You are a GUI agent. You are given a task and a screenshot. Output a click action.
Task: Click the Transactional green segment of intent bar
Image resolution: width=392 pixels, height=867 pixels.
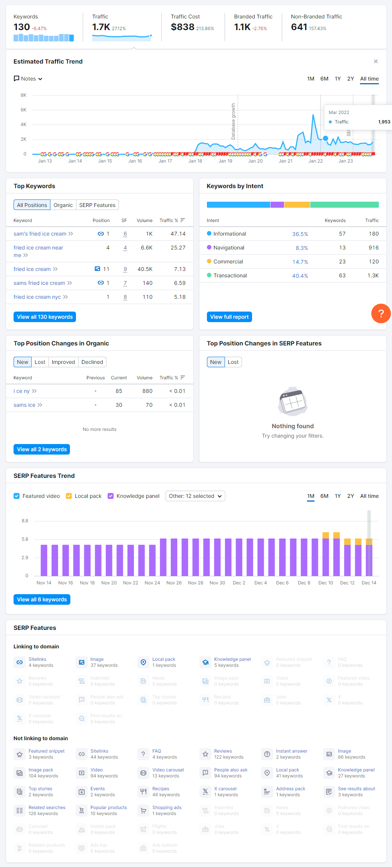pos(344,205)
